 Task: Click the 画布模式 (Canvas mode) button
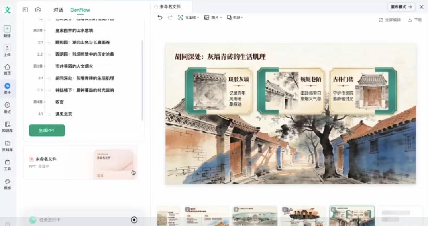click(401, 7)
